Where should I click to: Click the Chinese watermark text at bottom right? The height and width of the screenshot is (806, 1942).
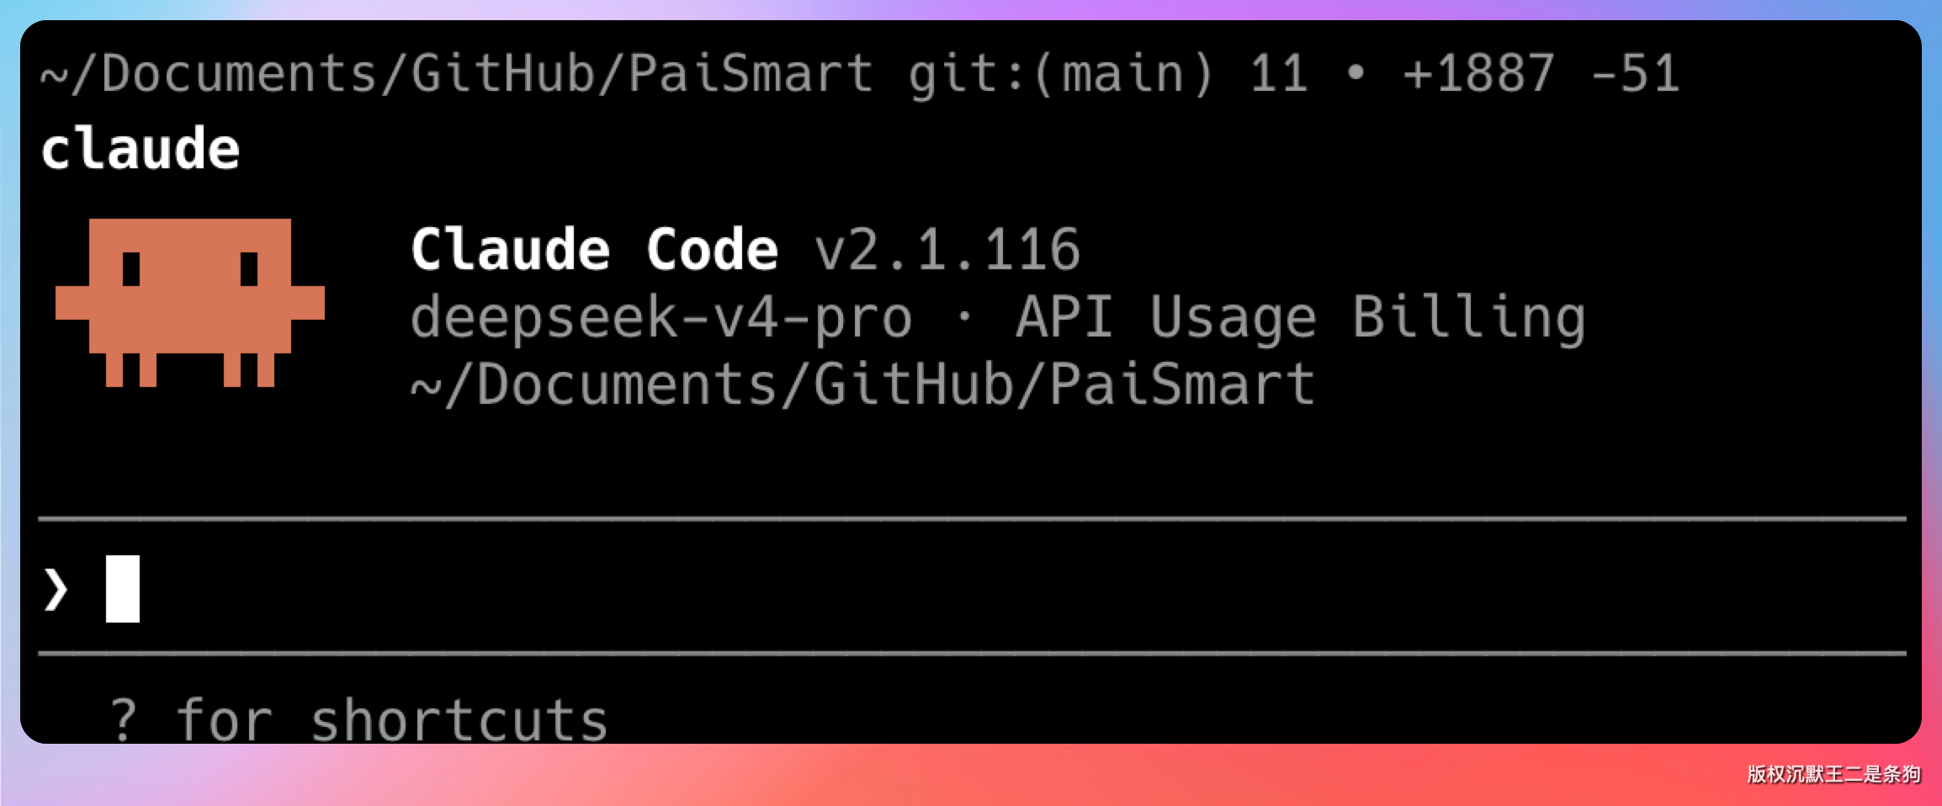(x=1833, y=774)
